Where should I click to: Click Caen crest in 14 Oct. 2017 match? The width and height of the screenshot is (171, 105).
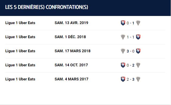(123, 65)
